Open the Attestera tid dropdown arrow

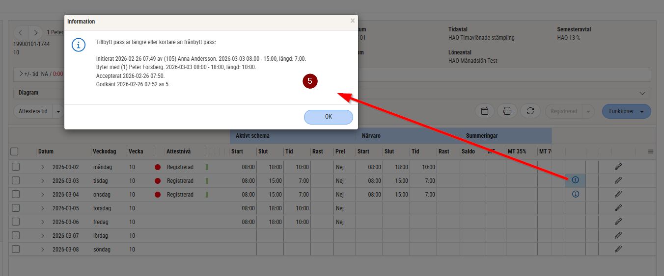point(58,111)
